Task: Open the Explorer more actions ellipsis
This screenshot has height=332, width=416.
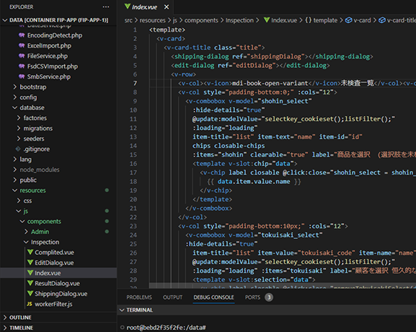Action: click(106, 7)
